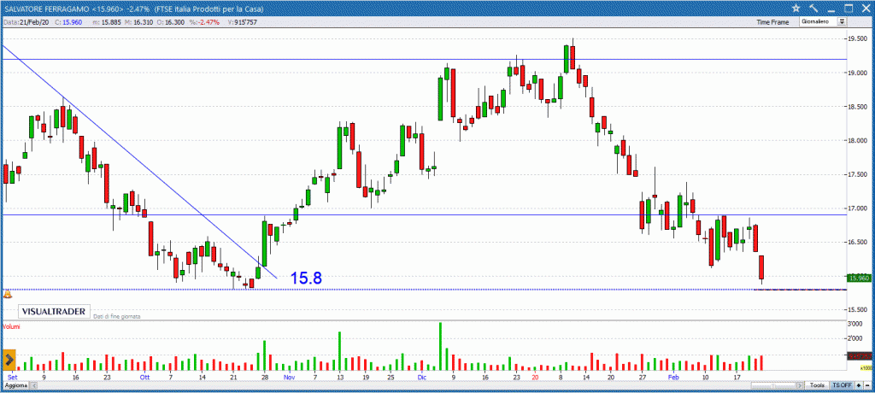
Task: Click the 17.000 price axis label
Action: click(x=858, y=208)
